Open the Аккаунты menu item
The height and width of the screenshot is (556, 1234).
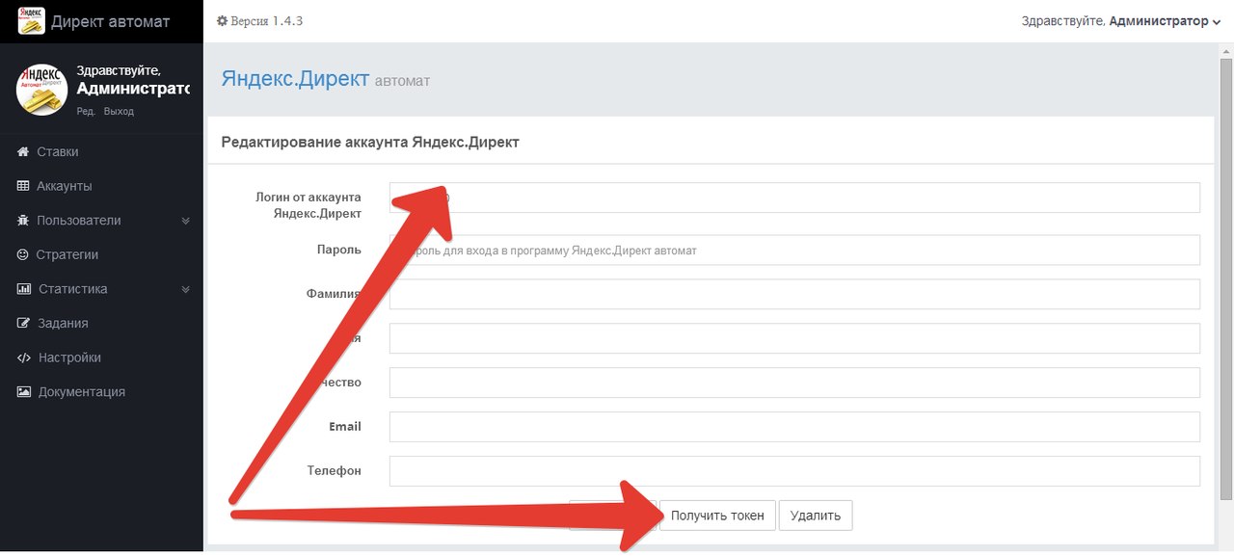point(65,186)
